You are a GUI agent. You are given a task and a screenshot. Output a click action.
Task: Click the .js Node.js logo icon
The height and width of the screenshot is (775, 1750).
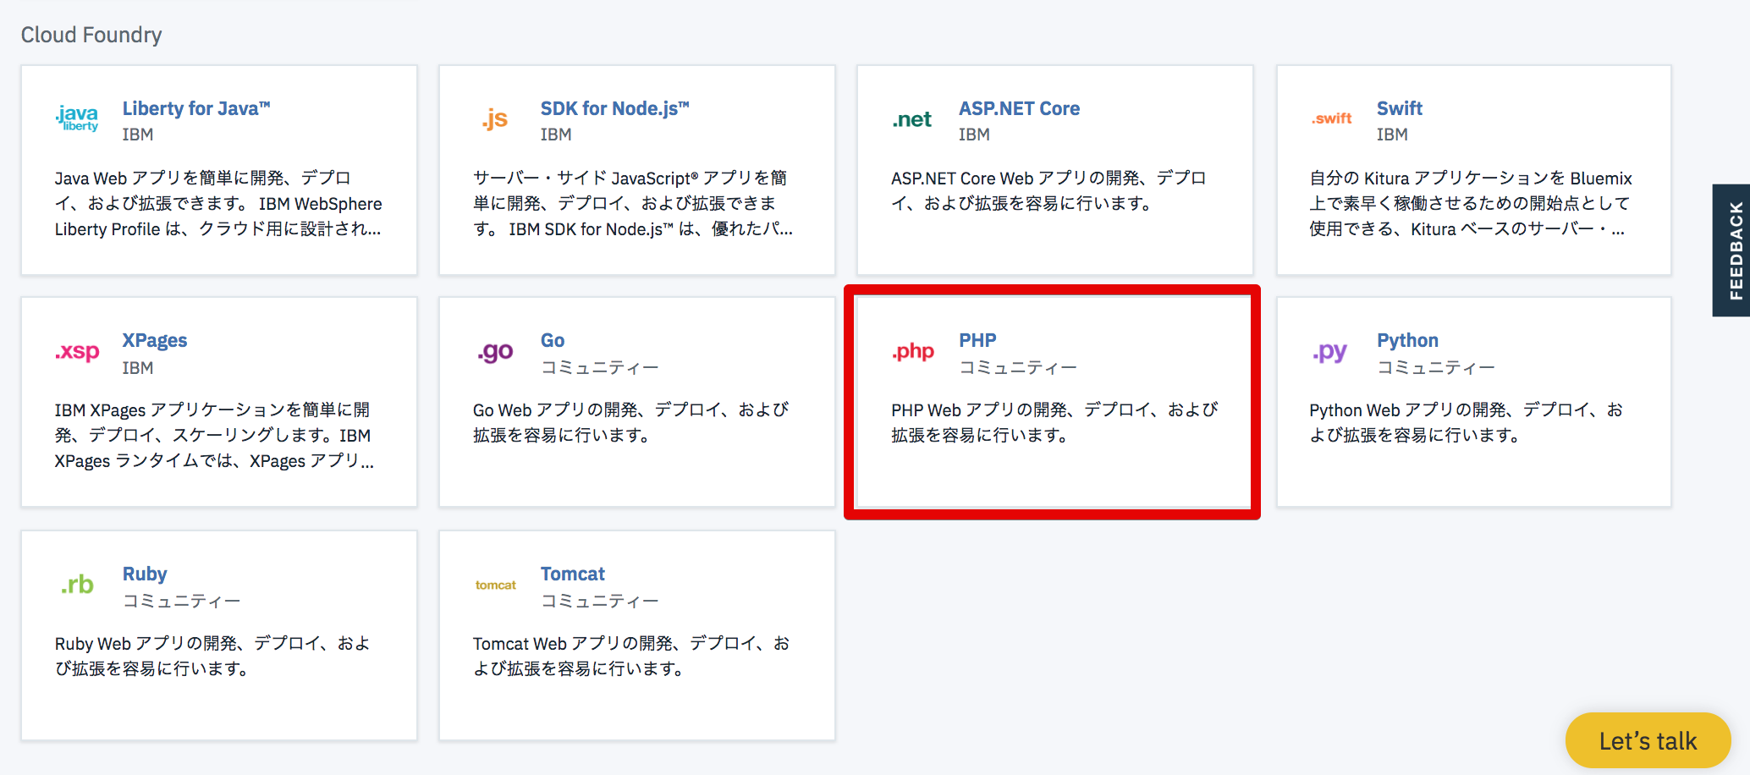click(495, 119)
